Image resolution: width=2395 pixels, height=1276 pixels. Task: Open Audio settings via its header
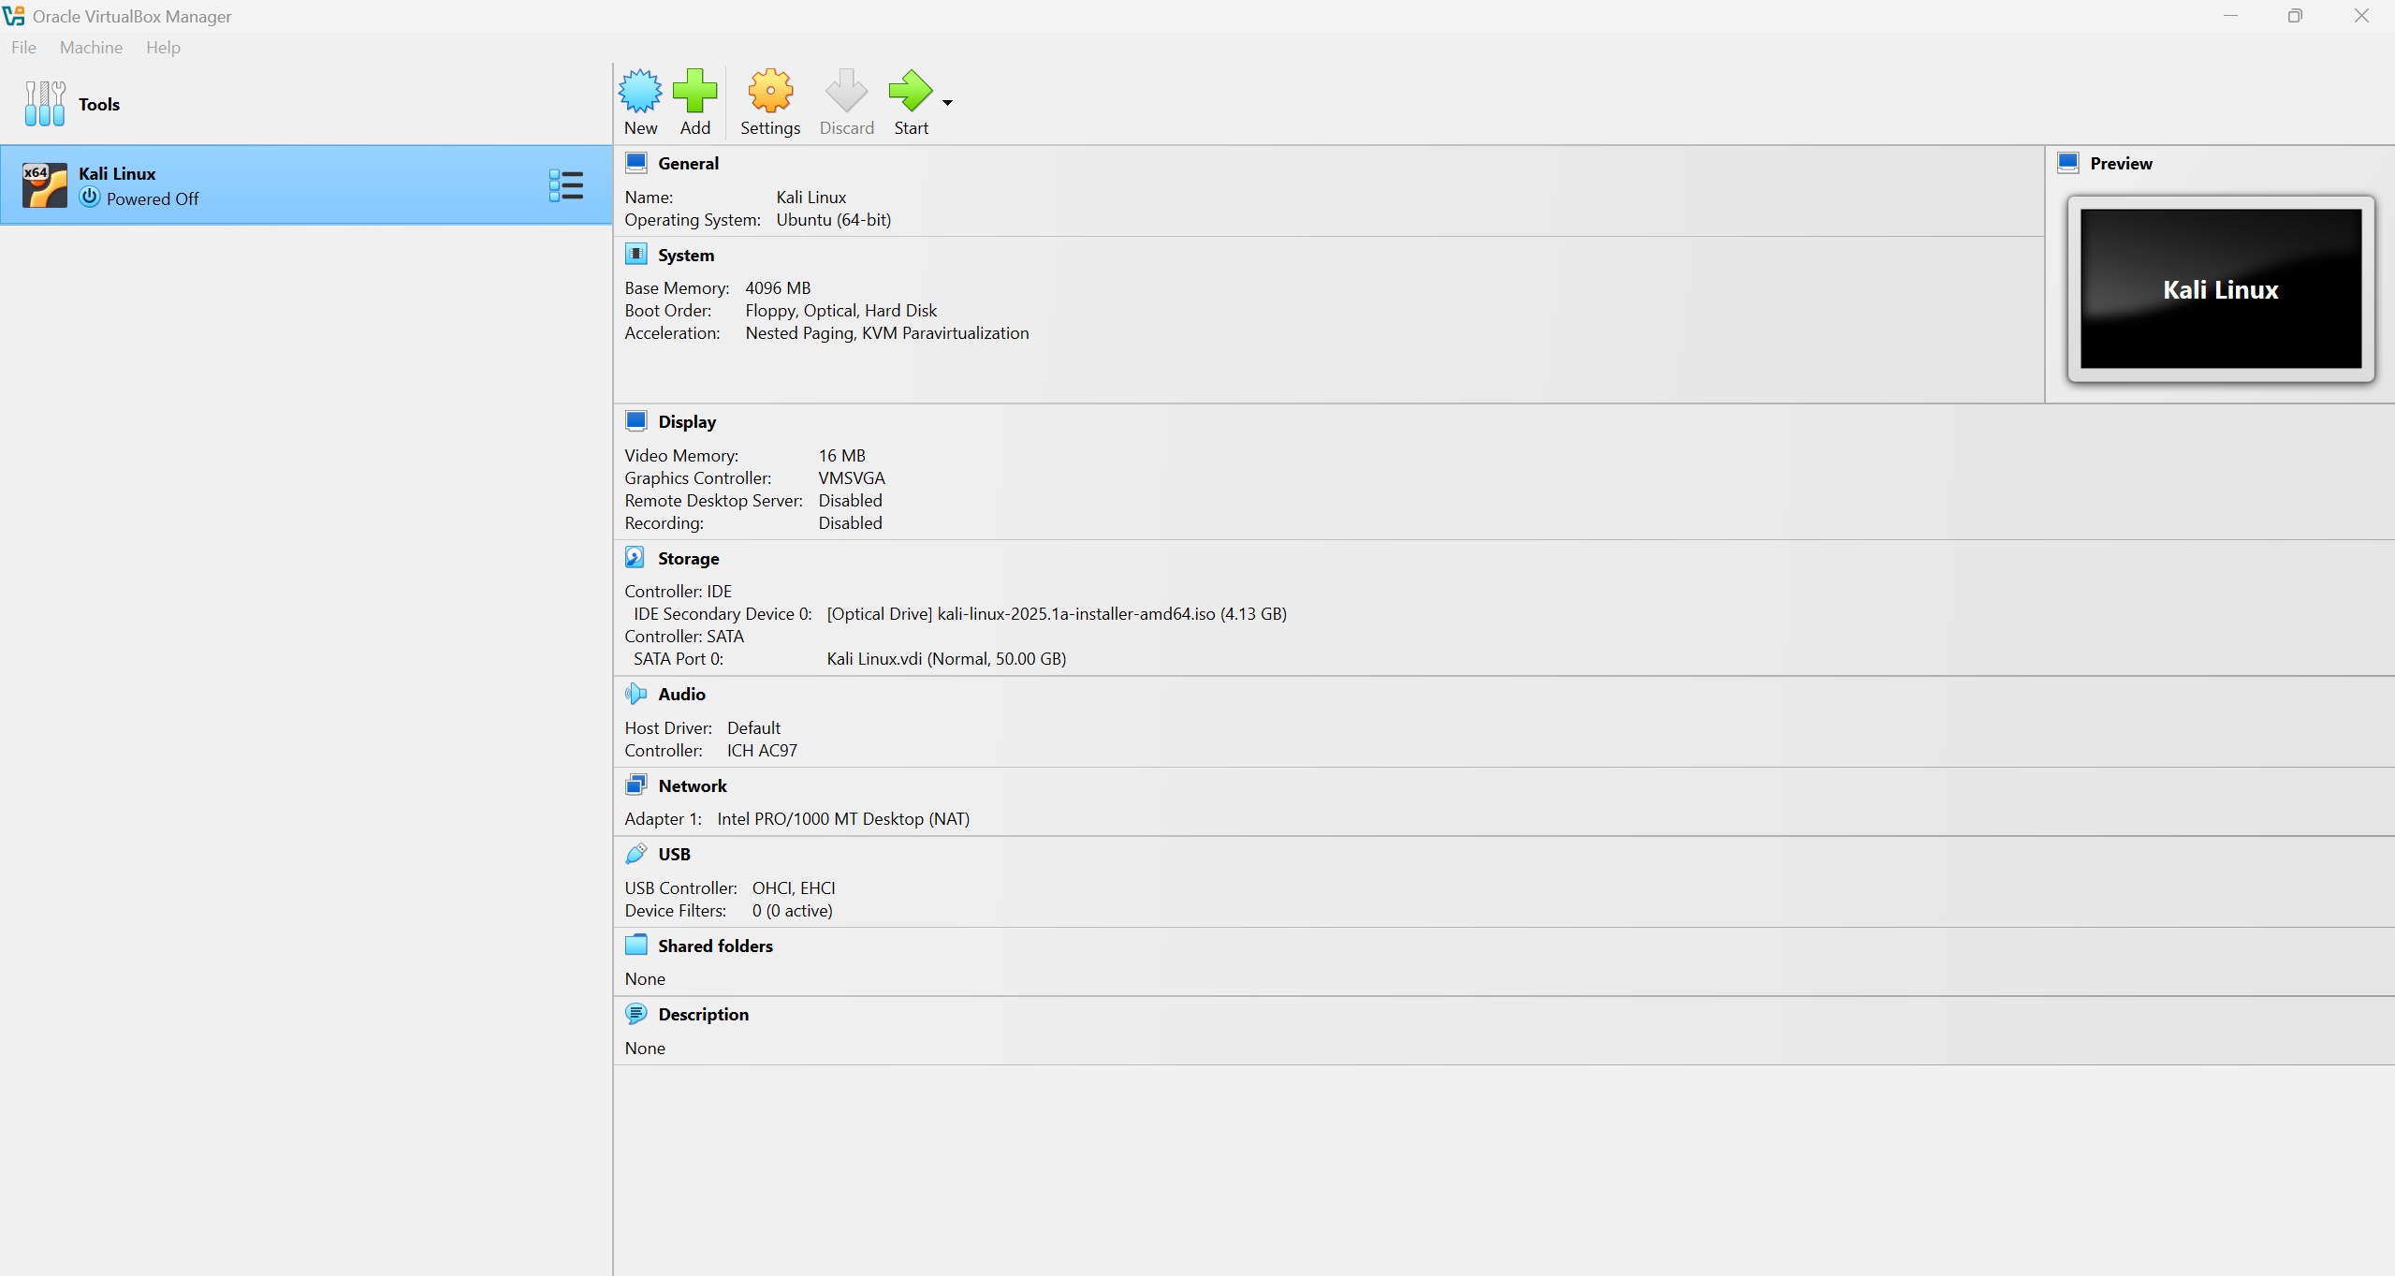point(681,694)
